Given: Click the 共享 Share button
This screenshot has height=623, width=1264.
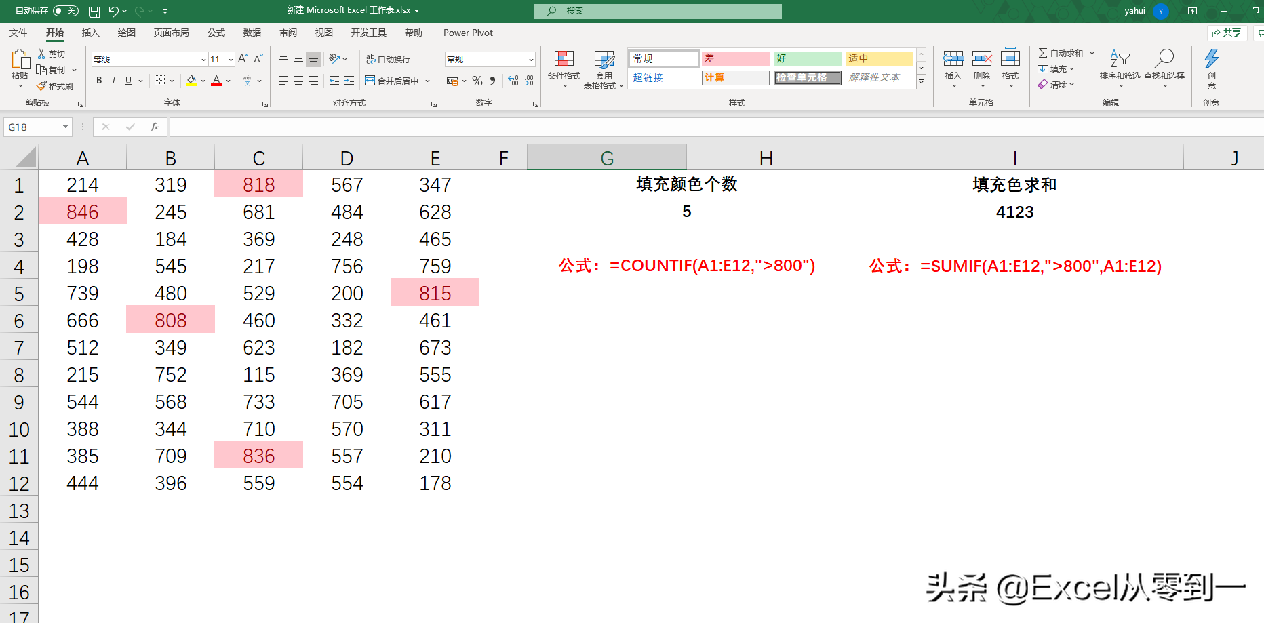Looking at the screenshot, I should [1227, 33].
